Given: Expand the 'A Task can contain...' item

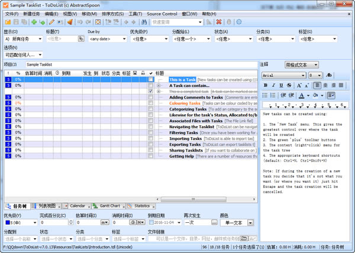Looking at the screenshot, I should pyautogui.click(x=159, y=86).
